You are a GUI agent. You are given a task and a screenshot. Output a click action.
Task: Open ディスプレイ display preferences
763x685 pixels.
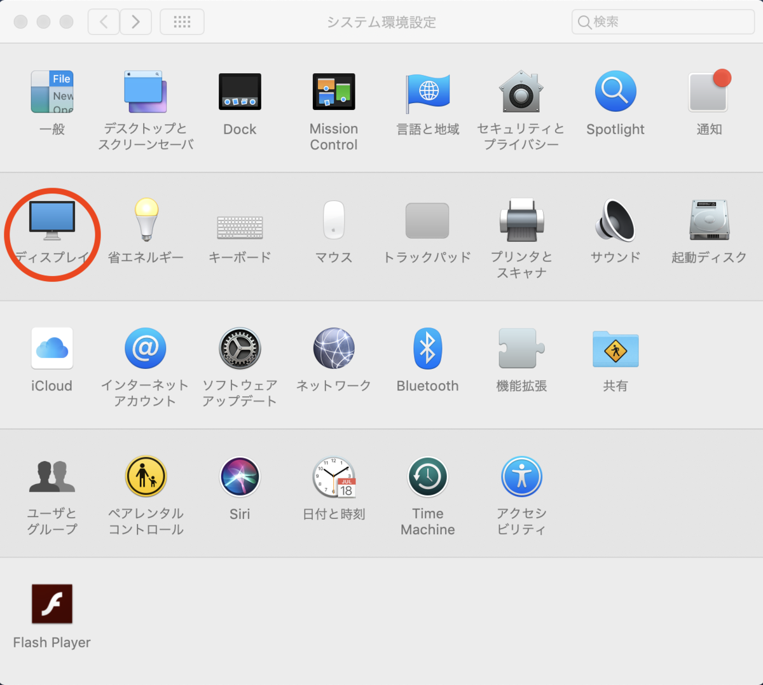[x=52, y=220]
